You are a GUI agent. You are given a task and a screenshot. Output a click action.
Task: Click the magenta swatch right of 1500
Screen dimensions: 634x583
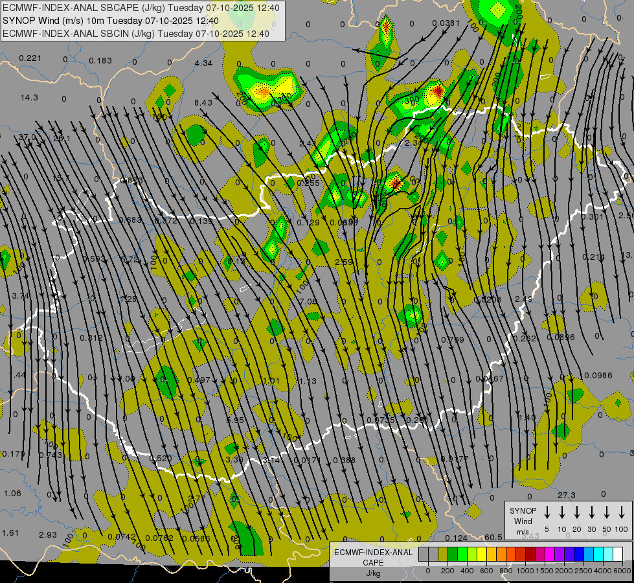coord(550,554)
